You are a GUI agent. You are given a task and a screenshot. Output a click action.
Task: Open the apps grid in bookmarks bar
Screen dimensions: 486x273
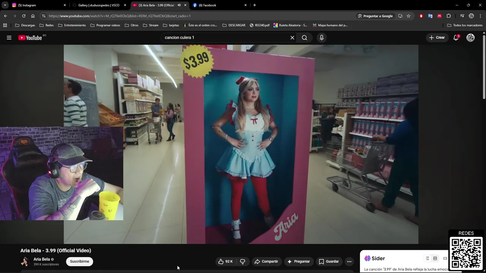pyautogui.click(x=5, y=25)
